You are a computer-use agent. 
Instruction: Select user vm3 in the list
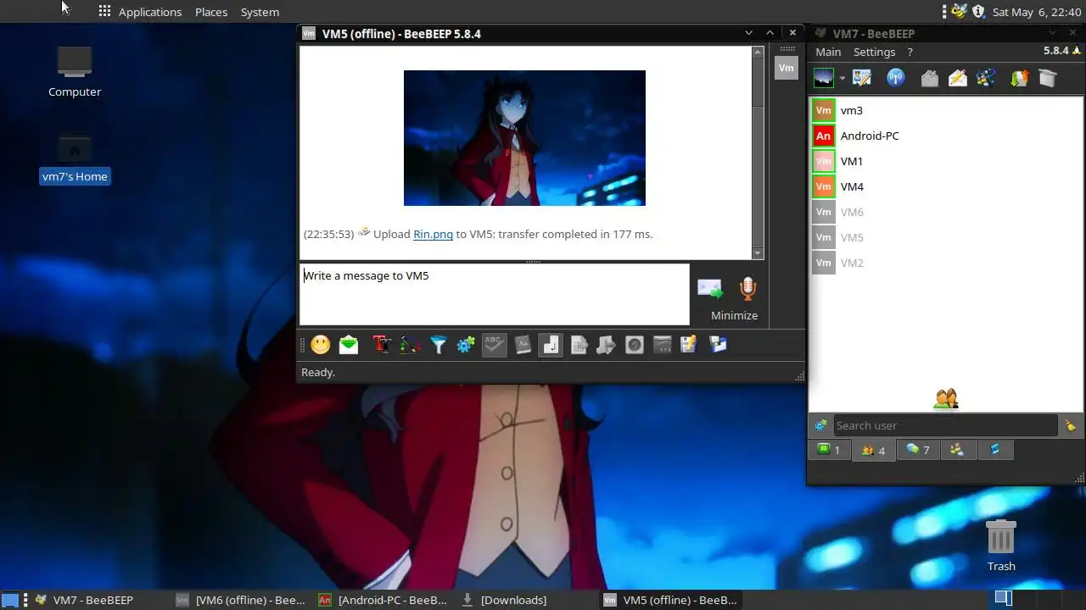click(x=946, y=110)
